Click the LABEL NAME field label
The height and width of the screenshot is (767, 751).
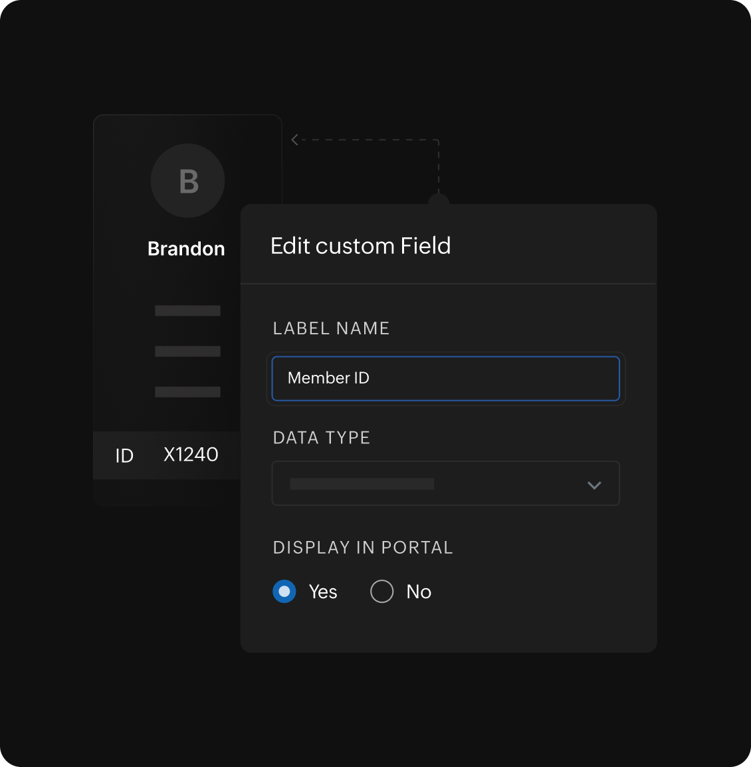point(331,328)
